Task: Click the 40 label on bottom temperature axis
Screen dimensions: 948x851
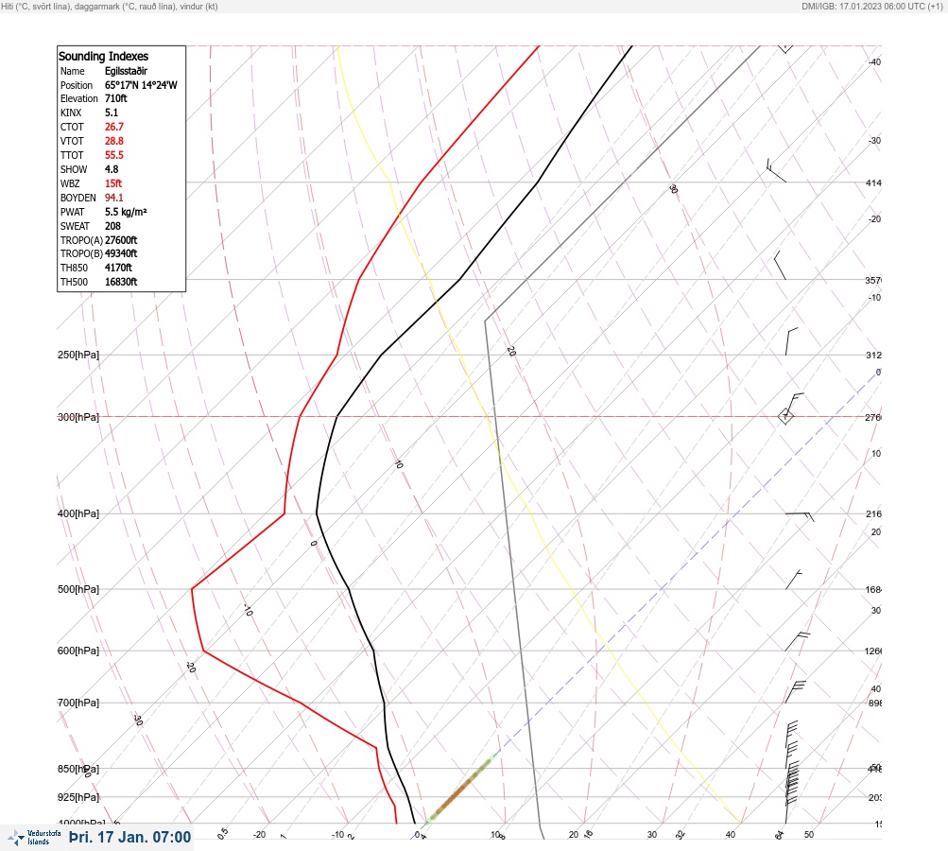Action: coord(731,835)
